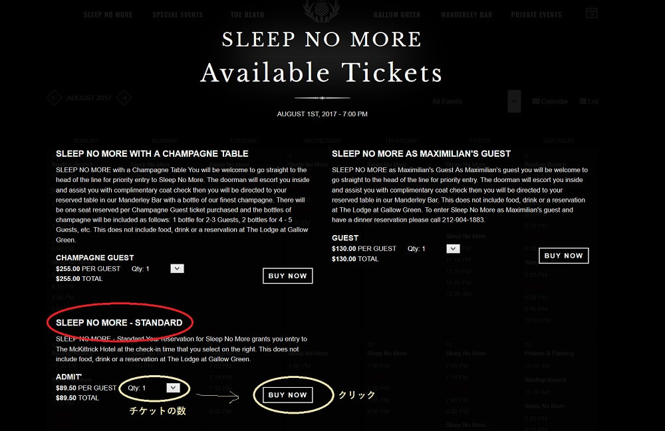
Task: Click the calendar icon in top navigation
Action: click(x=591, y=13)
